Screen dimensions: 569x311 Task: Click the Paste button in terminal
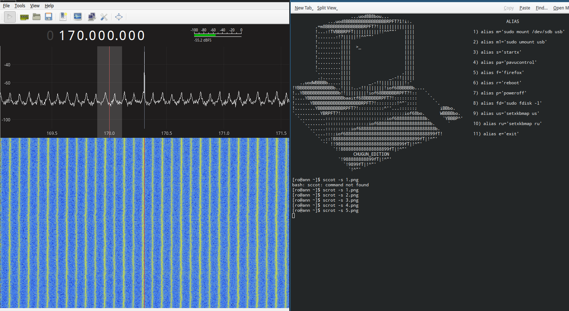pyautogui.click(x=525, y=8)
